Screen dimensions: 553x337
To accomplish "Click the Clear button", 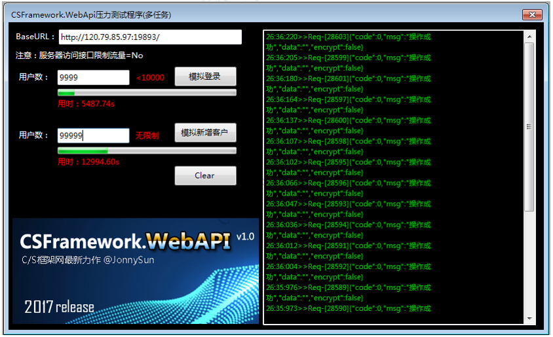I will (205, 175).
